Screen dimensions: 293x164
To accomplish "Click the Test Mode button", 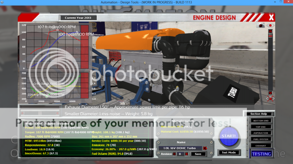I will pyautogui.click(x=229, y=152).
